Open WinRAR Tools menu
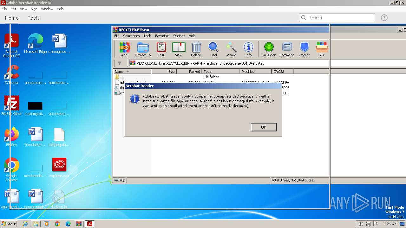The width and height of the screenshot is (406, 228). 147,36
